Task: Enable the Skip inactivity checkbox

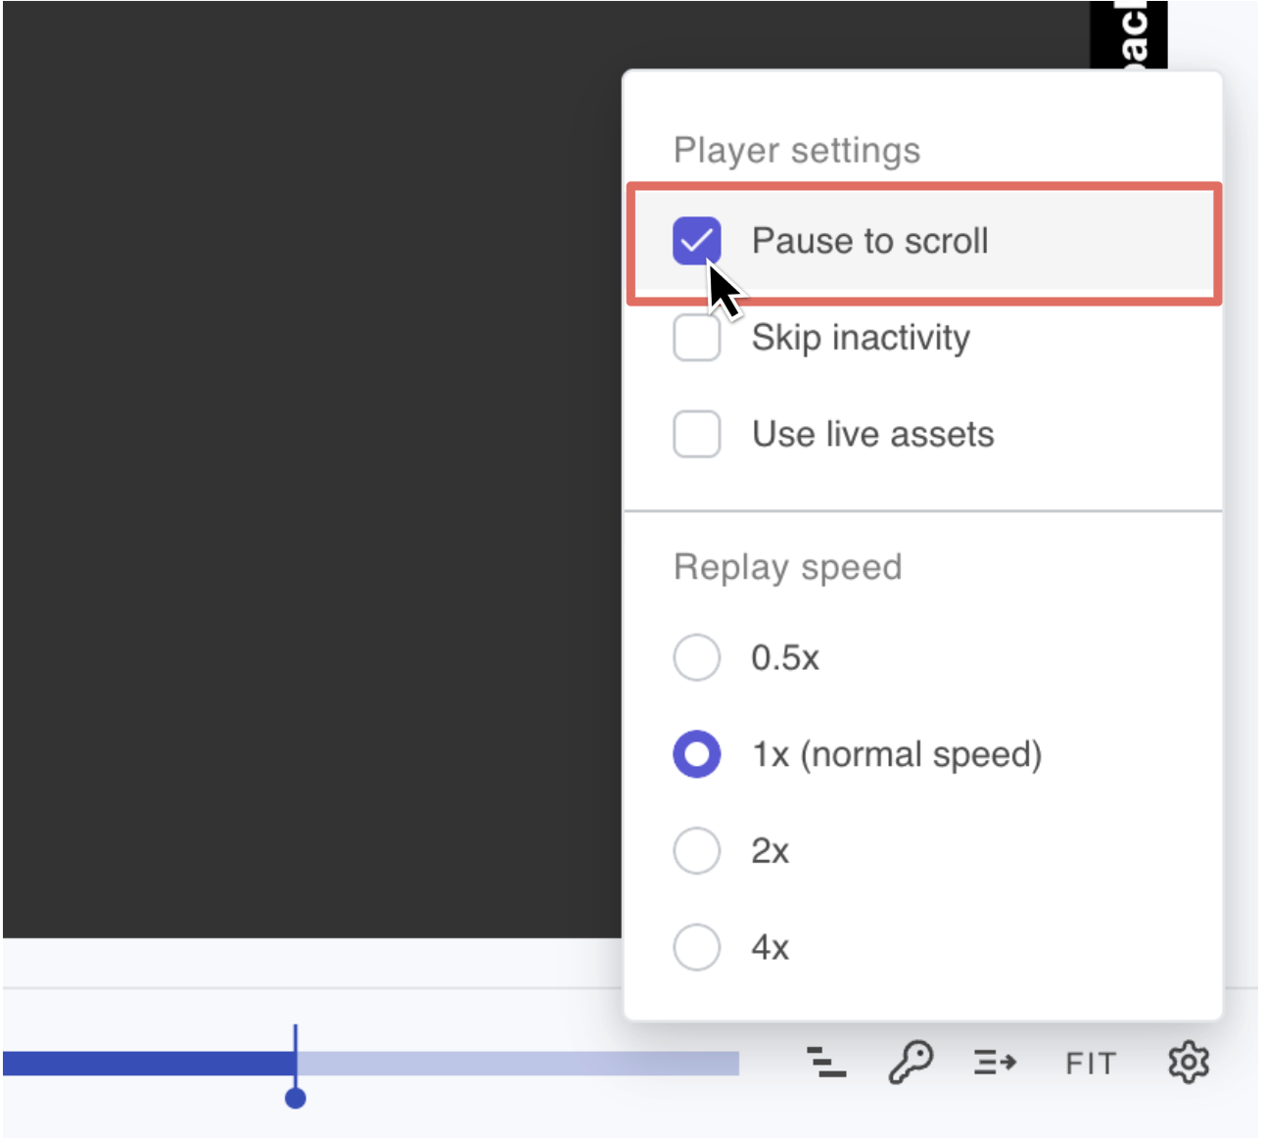Action: tap(697, 338)
